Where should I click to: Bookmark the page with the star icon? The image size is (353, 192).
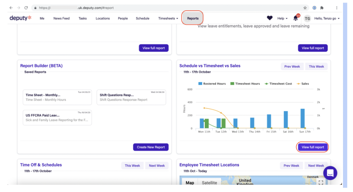(305, 8)
